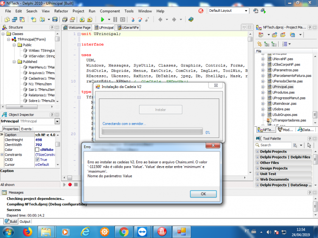The height and width of the screenshot is (238, 318).
Task: Click the Forward navigation arrow icon
Action: pyautogui.click(x=174, y=19)
